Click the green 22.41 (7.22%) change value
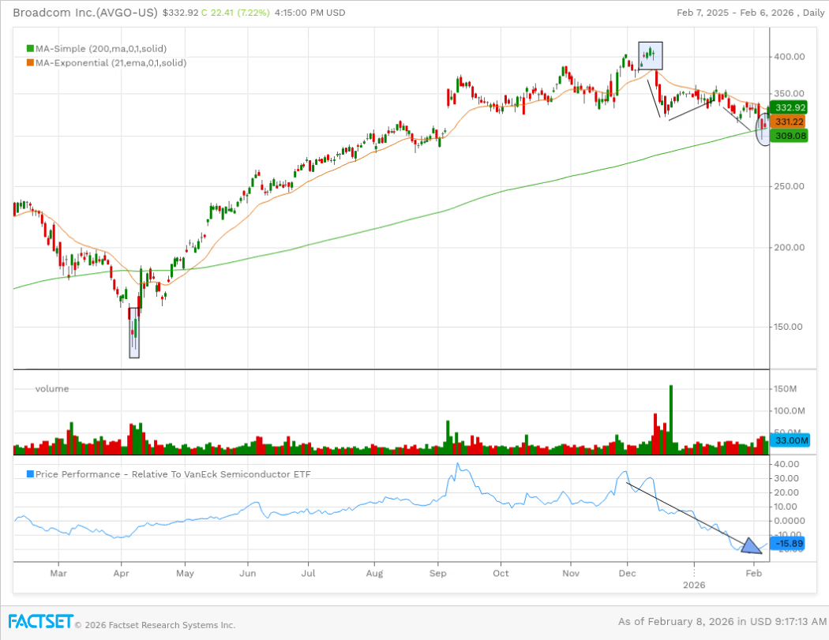 (x=240, y=13)
